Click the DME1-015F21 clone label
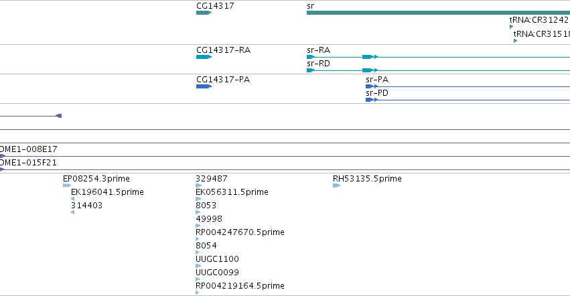The height and width of the screenshot is (296, 570). (x=28, y=163)
